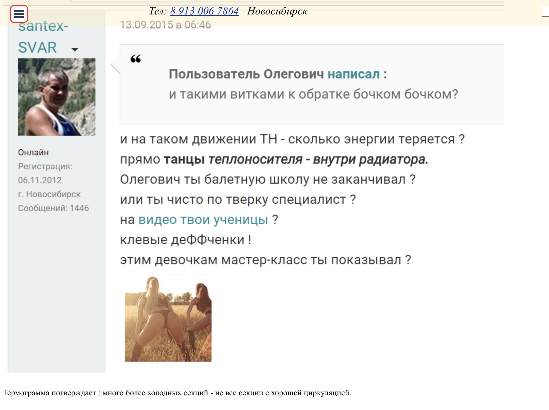View santex-SVAR avatar photo

57,97
